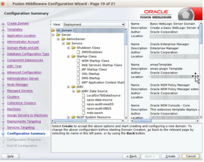Select 'emasTemplate' name text
The height and width of the screenshot is (162, 204).
(x=161, y=65)
